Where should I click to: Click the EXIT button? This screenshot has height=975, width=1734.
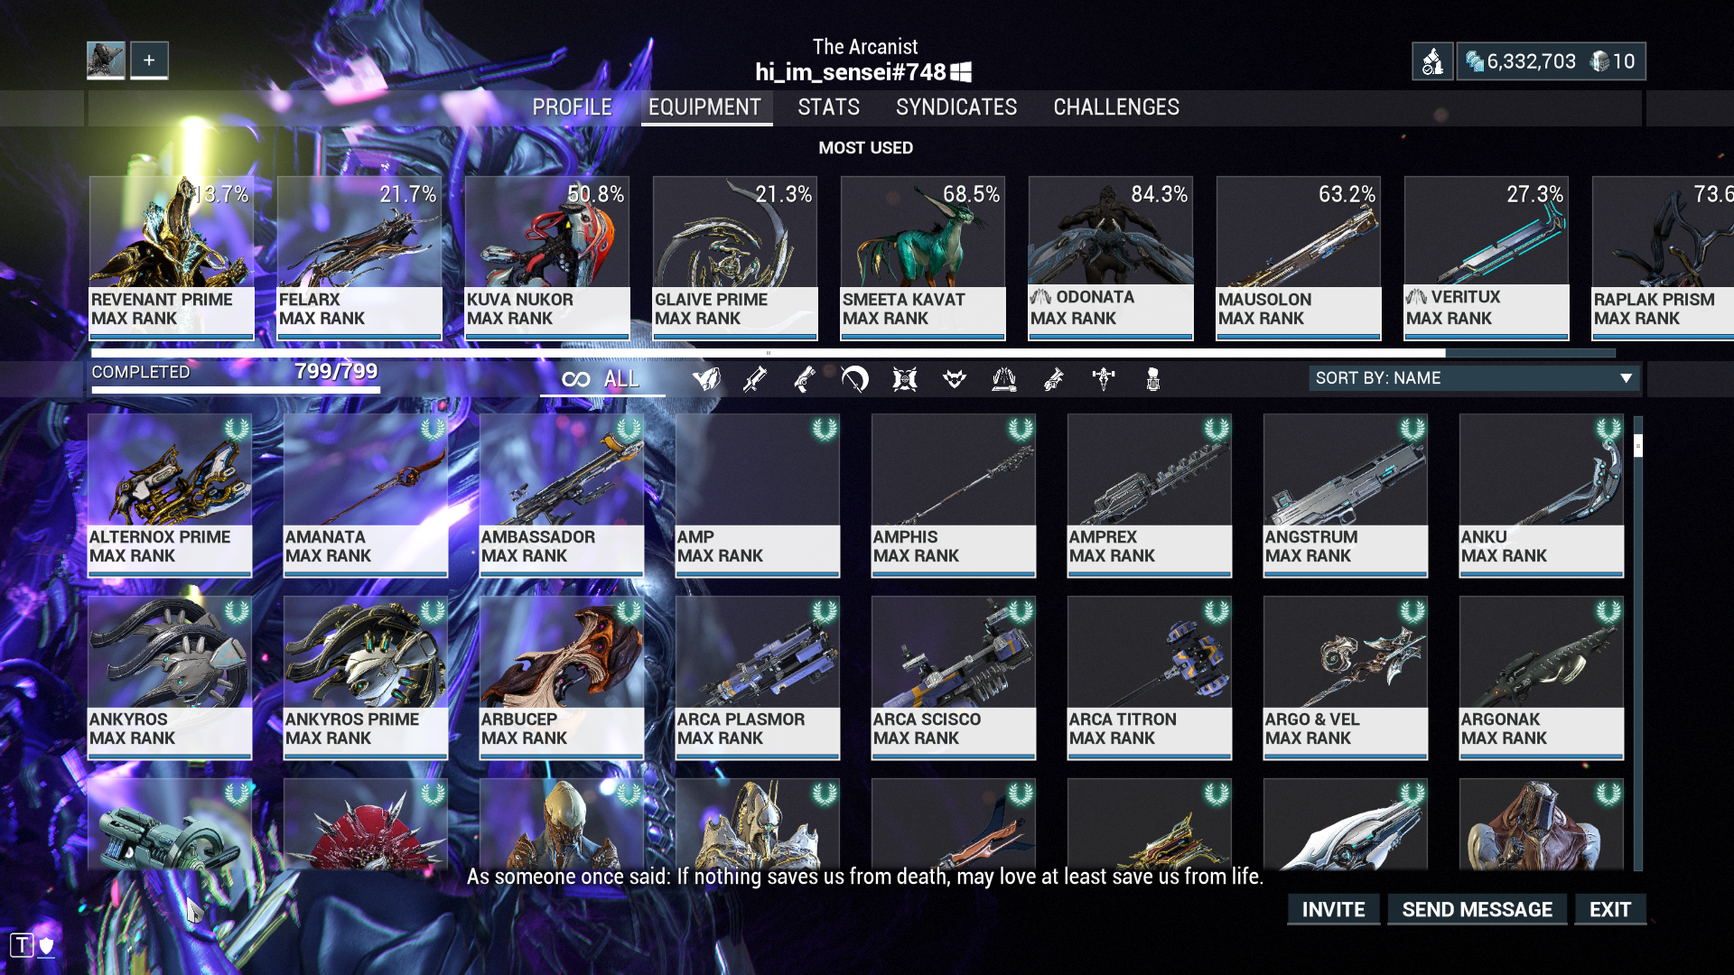click(x=1610, y=909)
